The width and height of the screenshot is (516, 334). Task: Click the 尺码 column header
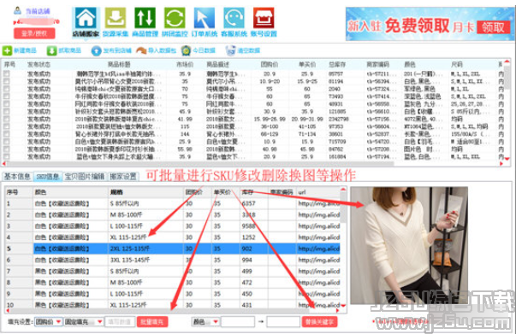click(x=457, y=64)
